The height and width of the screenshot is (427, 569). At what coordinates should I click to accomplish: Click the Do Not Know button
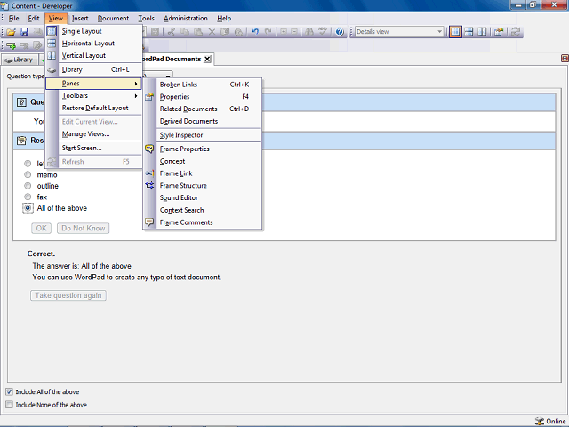pyautogui.click(x=83, y=228)
